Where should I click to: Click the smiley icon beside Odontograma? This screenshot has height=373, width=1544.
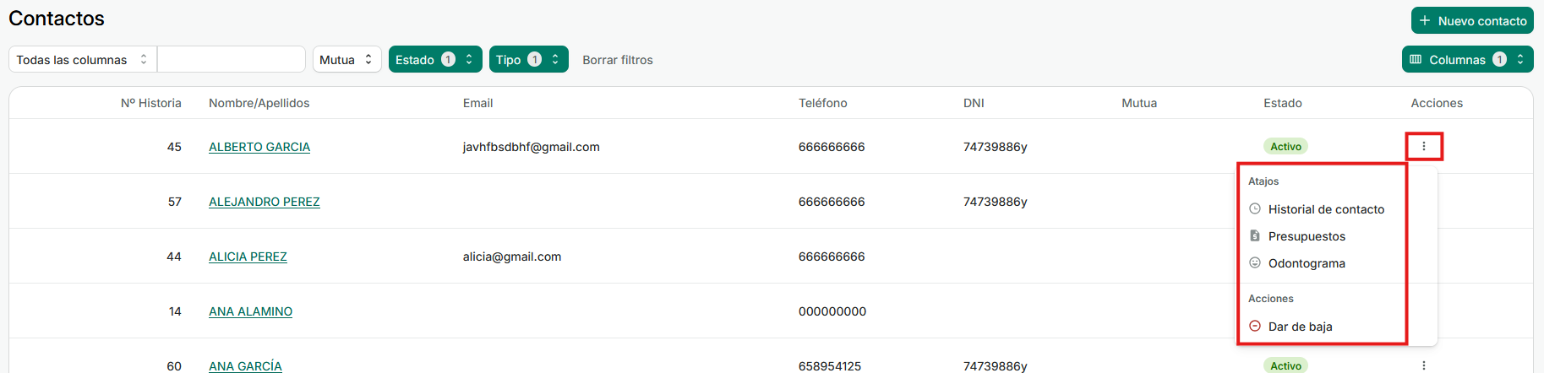pos(1255,262)
